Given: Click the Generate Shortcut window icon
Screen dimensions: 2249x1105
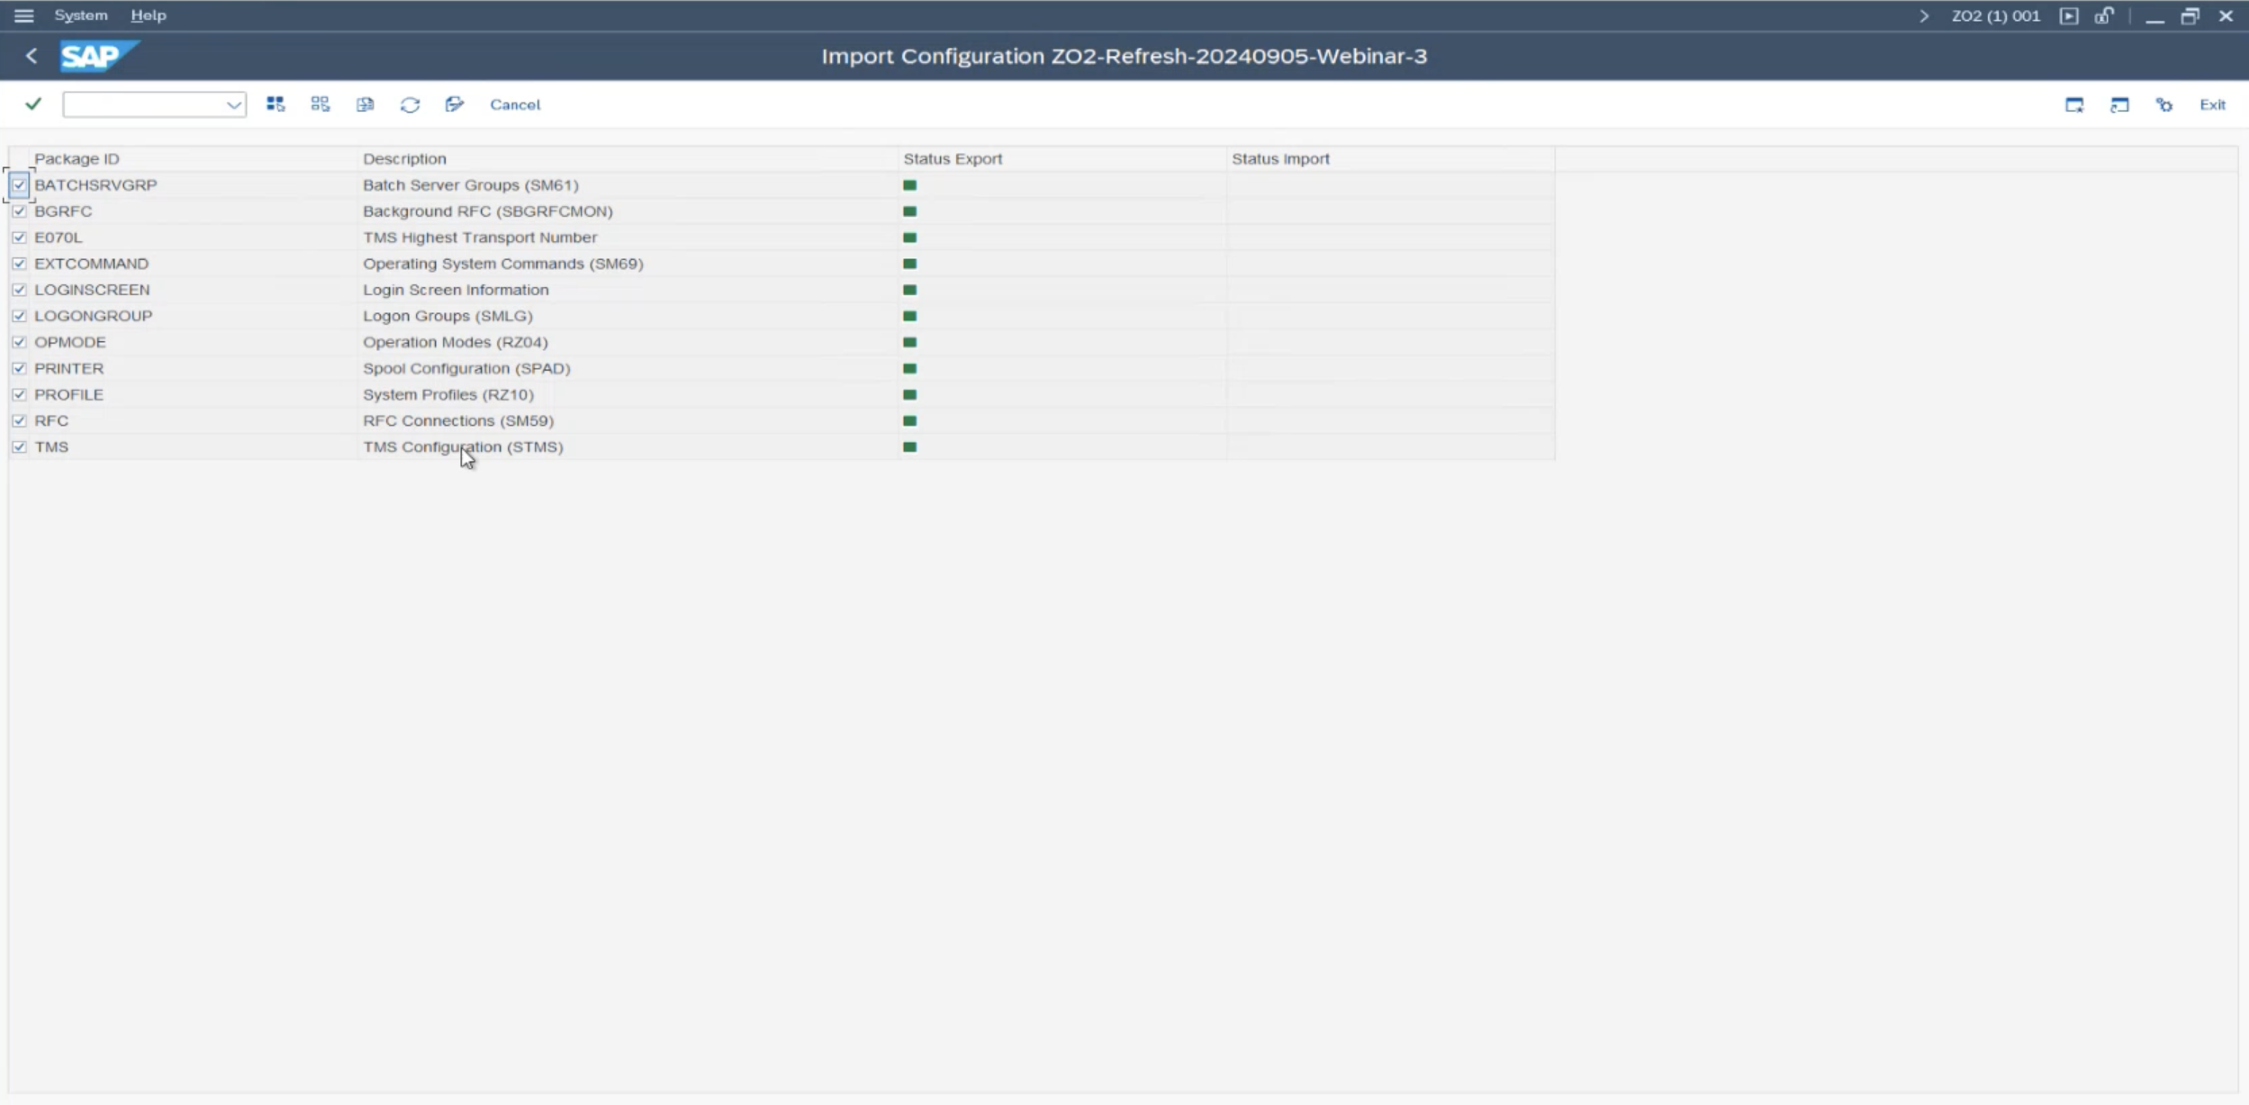Looking at the screenshot, I should pyautogui.click(x=2119, y=105).
